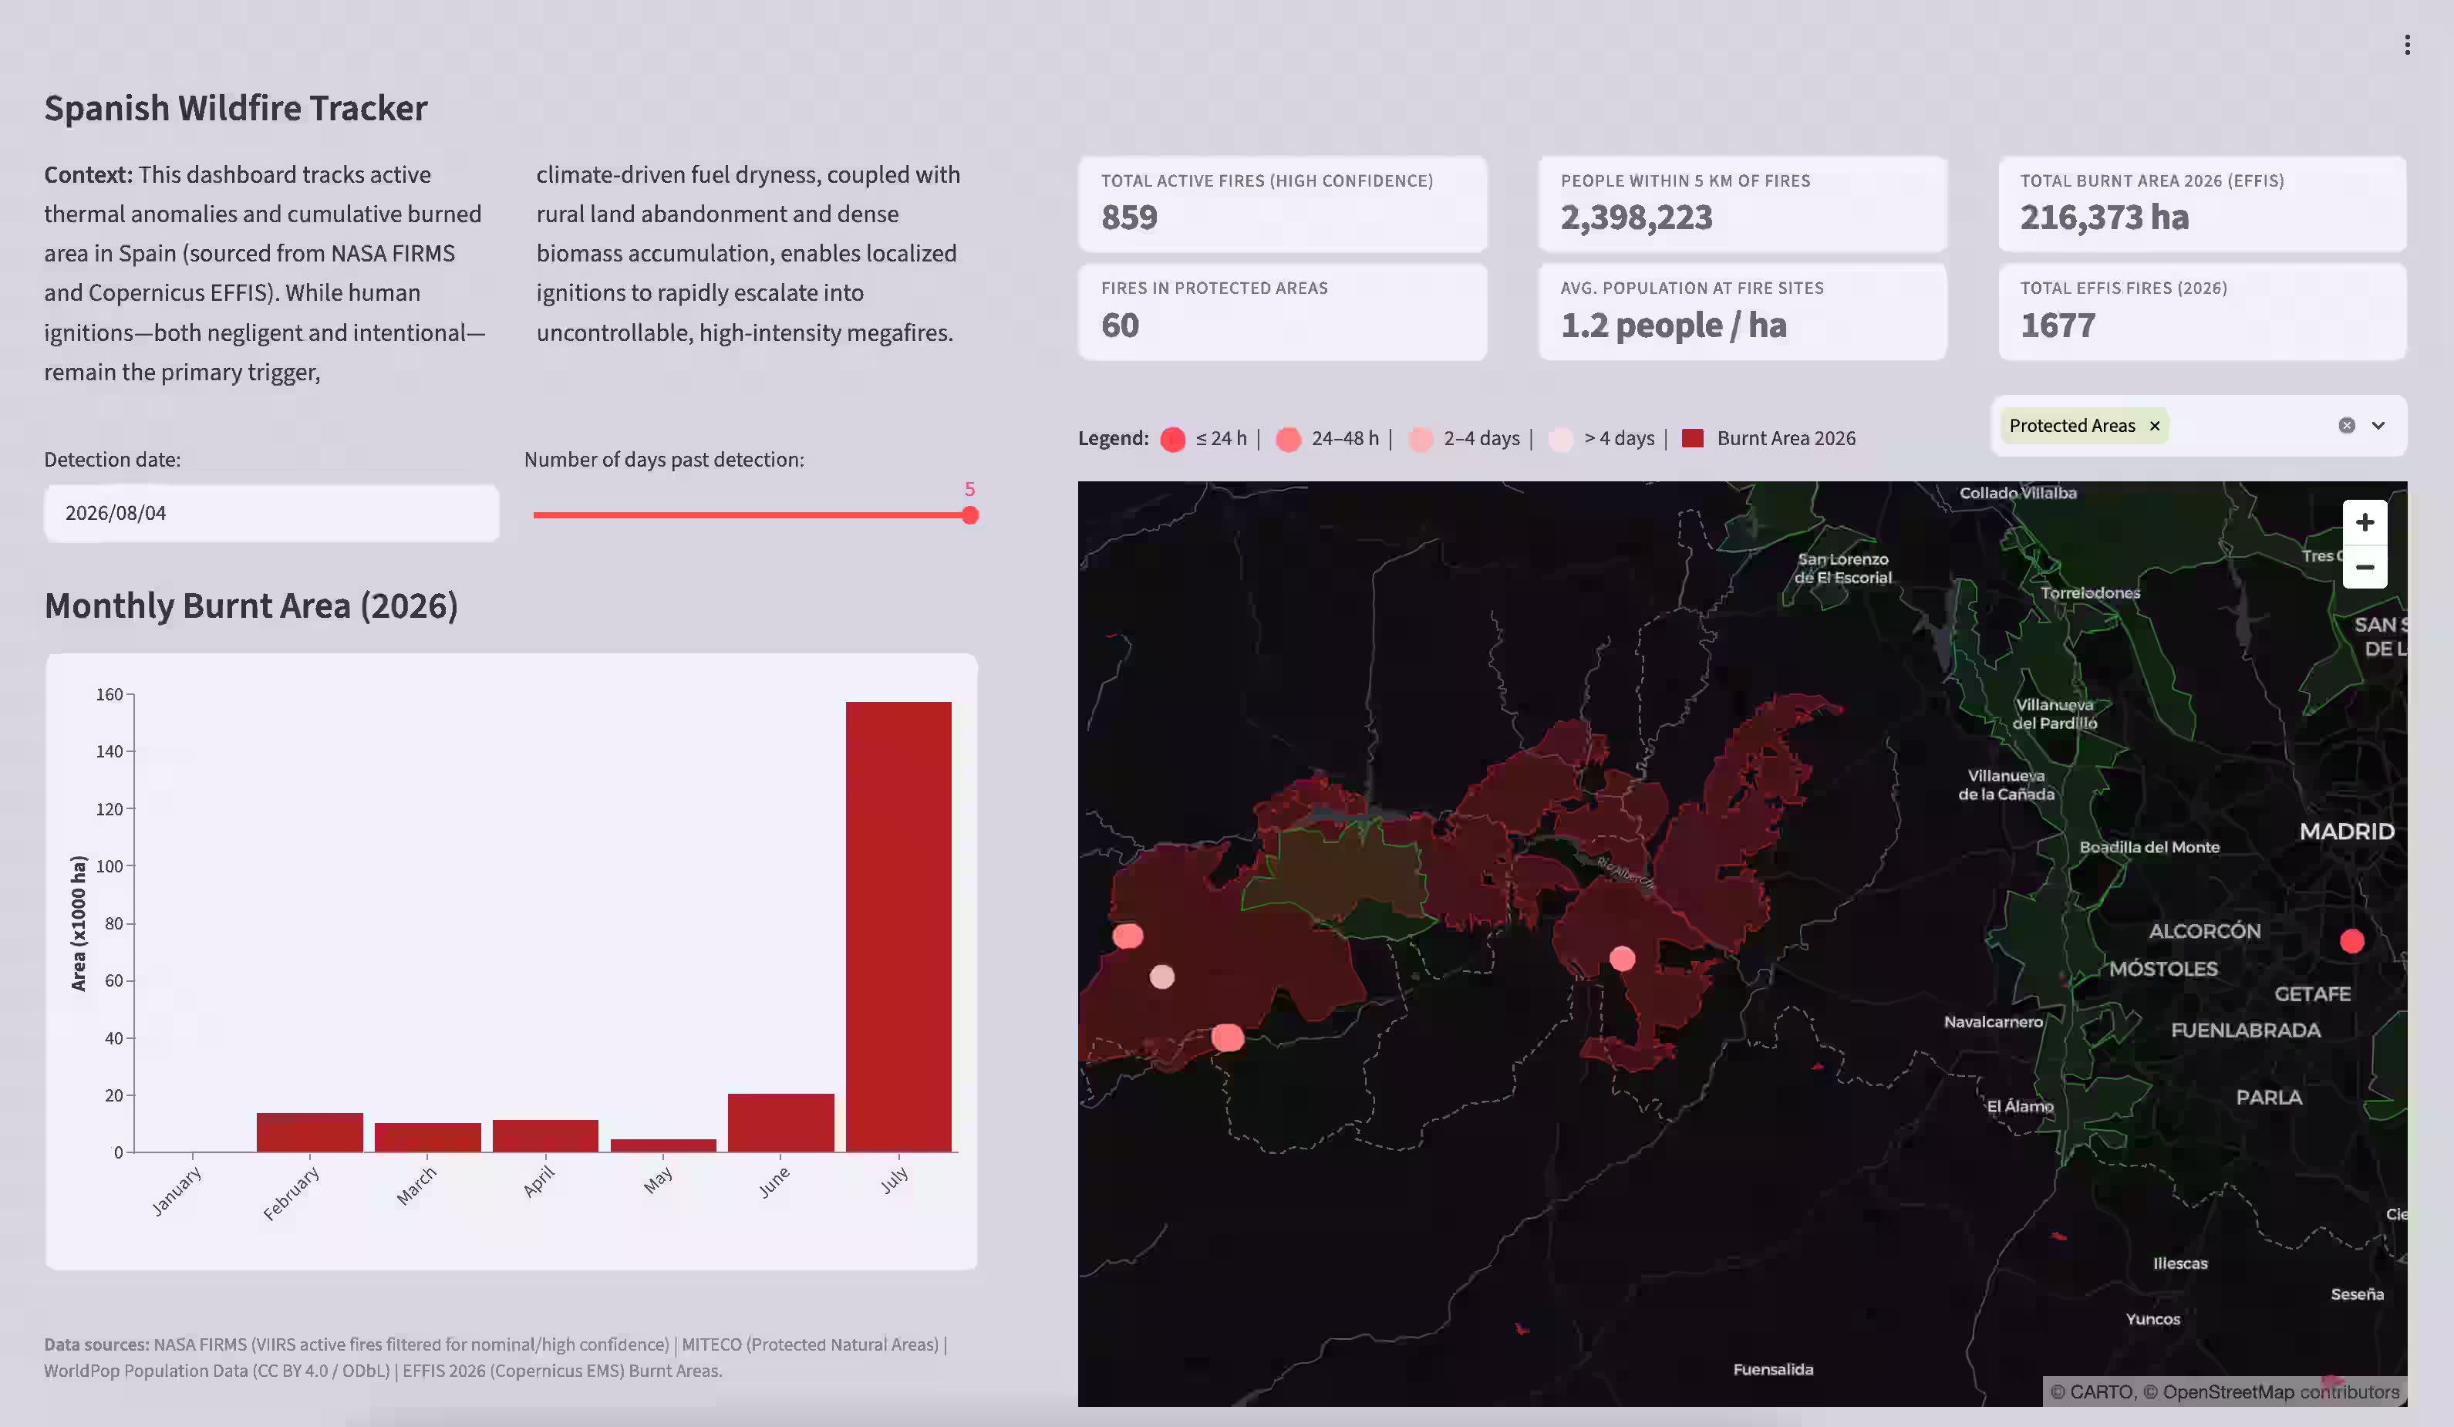
Task: Click the slider value label 5
Action: click(969, 489)
